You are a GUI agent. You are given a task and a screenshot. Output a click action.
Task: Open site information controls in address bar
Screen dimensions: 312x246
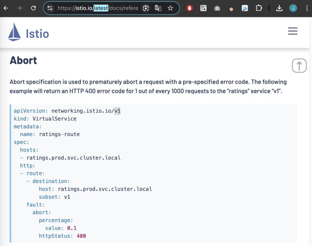pos(50,8)
